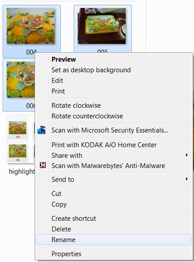
Task: Select Print in the context menu
Action: point(58,91)
